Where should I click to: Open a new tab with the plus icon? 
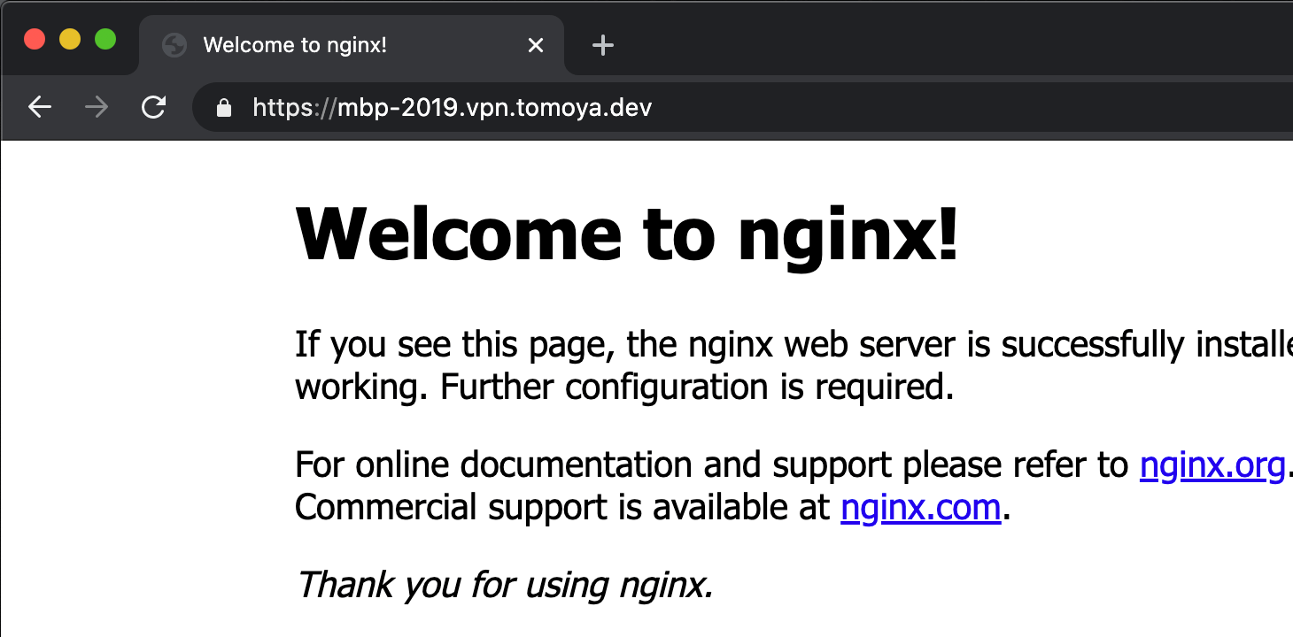602,46
